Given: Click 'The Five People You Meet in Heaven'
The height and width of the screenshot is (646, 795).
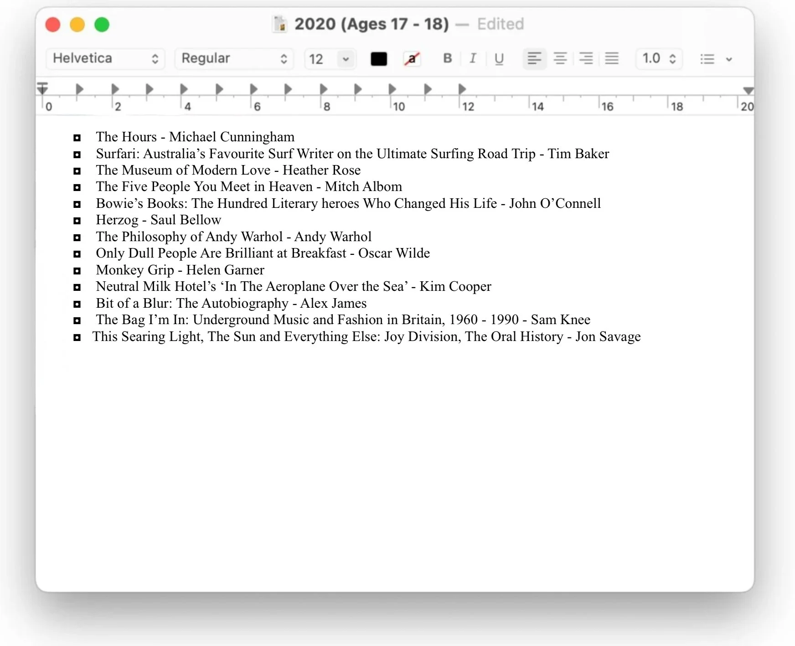Looking at the screenshot, I should tap(249, 186).
